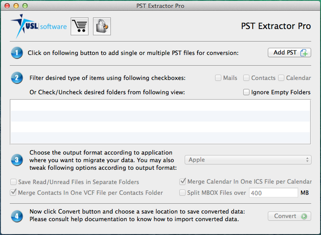Screen dimensions: 321x235
Task: Click the Convert button
Action: tap(289, 216)
